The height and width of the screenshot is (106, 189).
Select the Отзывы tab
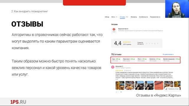[122, 17]
